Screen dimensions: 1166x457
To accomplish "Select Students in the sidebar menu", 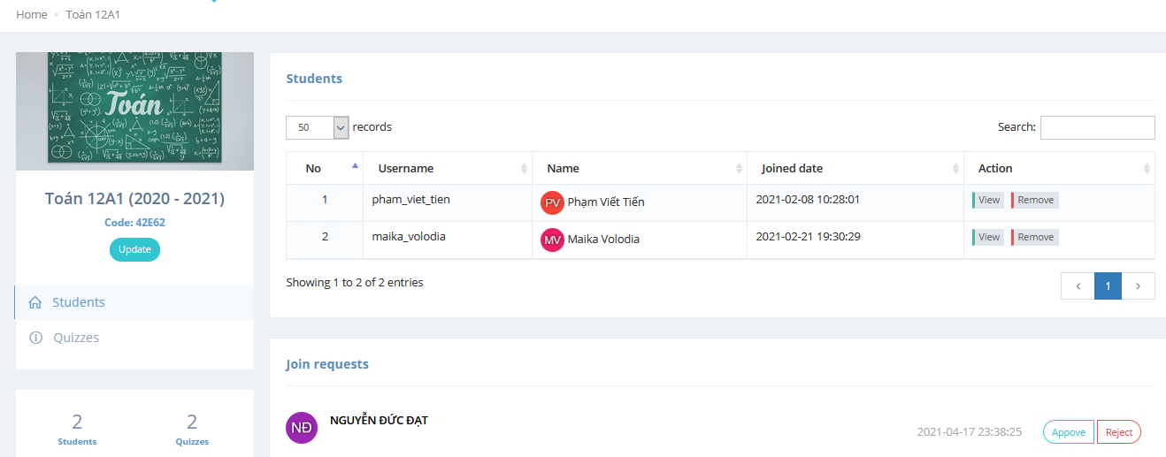I will point(79,302).
